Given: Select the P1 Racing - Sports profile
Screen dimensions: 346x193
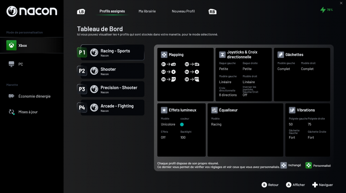Looking at the screenshot, I should point(112,53).
